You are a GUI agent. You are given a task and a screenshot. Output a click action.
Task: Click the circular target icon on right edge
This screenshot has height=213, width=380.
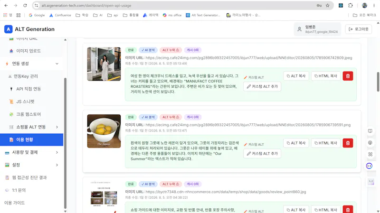pos(370,143)
